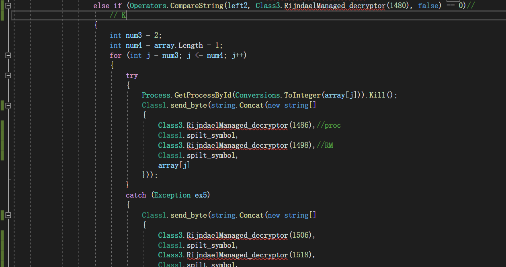The height and width of the screenshot is (267, 506).
Task: Click the catch keyword
Action: click(x=136, y=195)
